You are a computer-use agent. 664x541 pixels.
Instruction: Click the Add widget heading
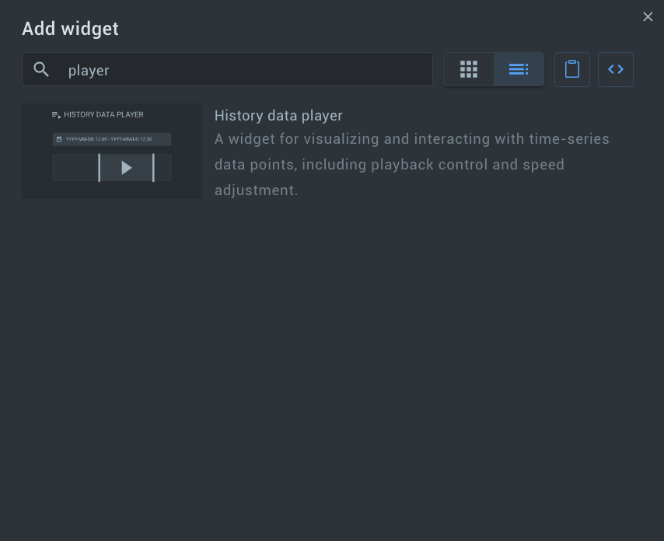70,29
